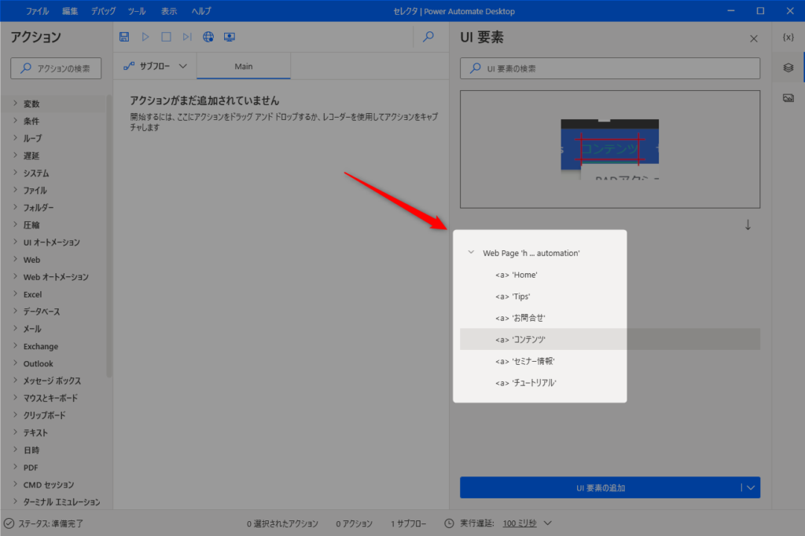Expand the フォルダー action group

(x=16, y=207)
